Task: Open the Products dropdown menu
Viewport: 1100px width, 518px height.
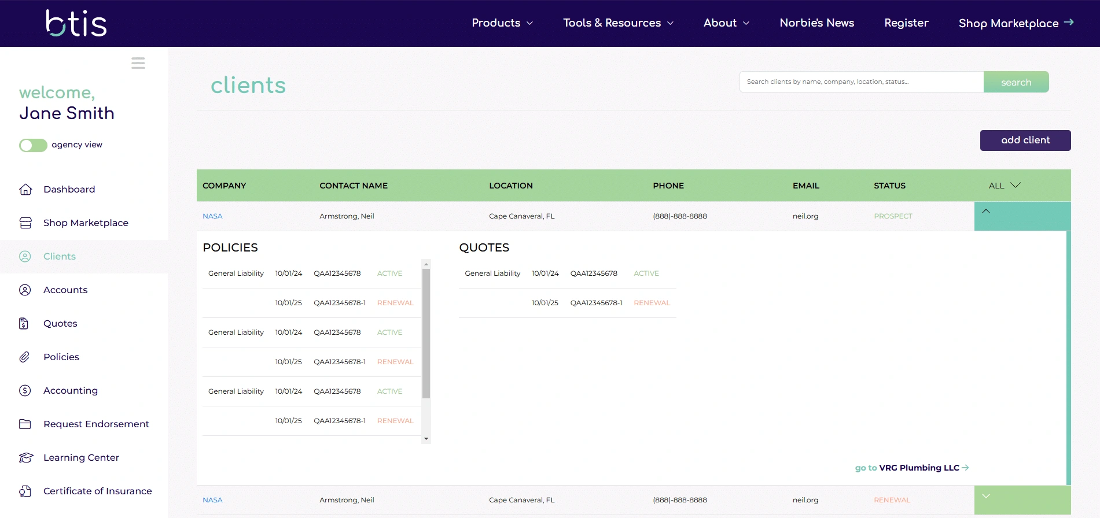Action: click(502, 23)
